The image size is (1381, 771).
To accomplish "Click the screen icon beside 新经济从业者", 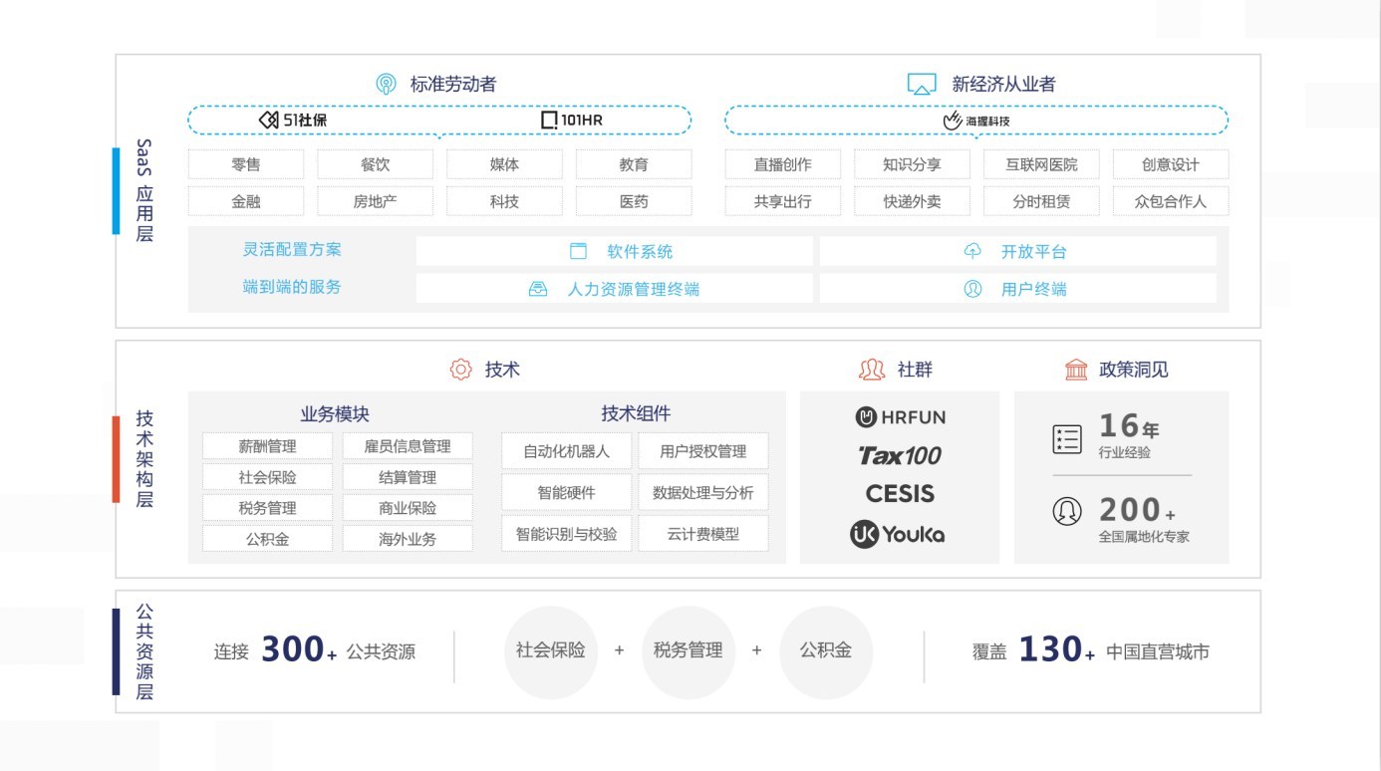I will 922,85.
